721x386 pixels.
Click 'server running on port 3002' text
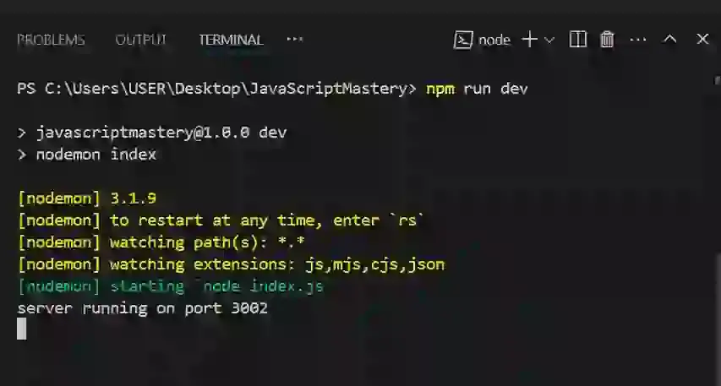[x=143, y=308]
